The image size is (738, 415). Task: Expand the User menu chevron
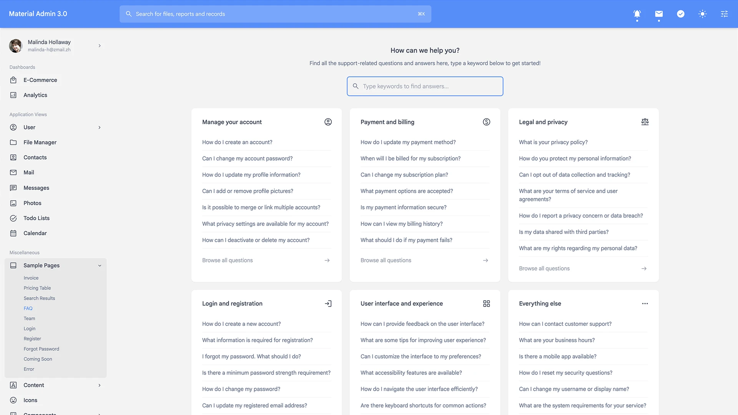pyautogui.click(x=100, y=127)
